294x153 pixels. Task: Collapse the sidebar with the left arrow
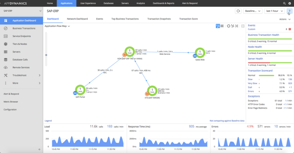coord(40,149)
